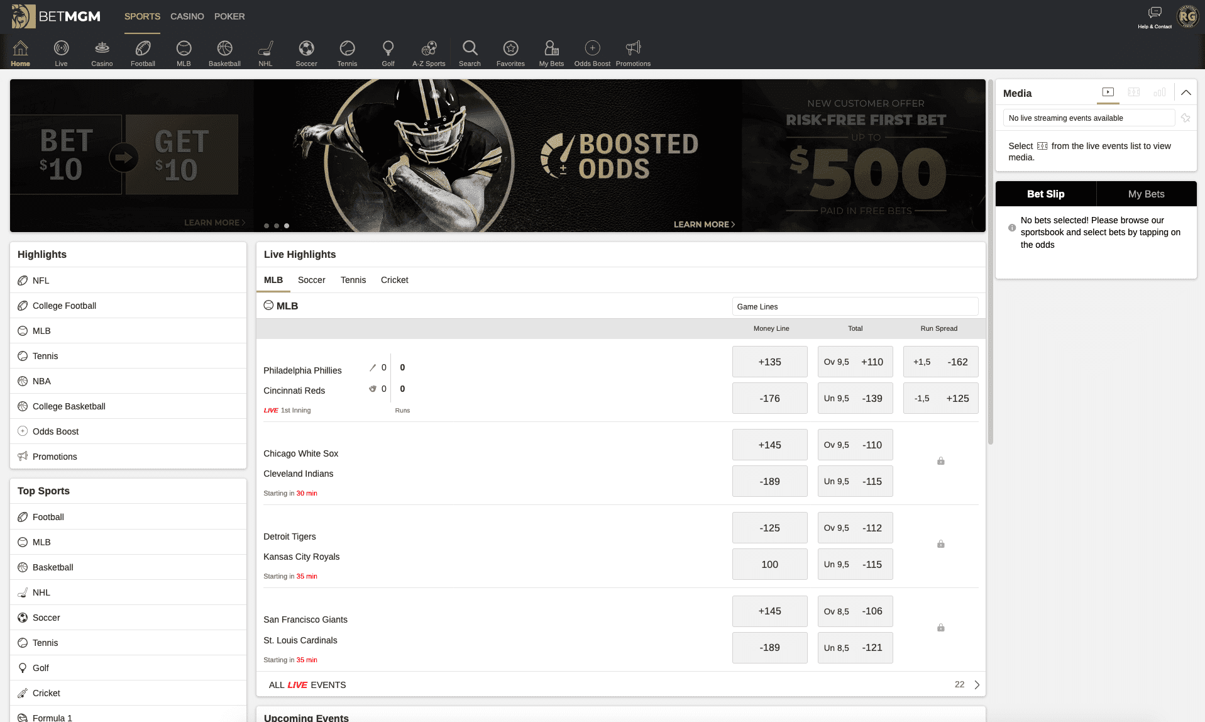
Task: Open College Football in Highlights
Action: pos(128,306)
